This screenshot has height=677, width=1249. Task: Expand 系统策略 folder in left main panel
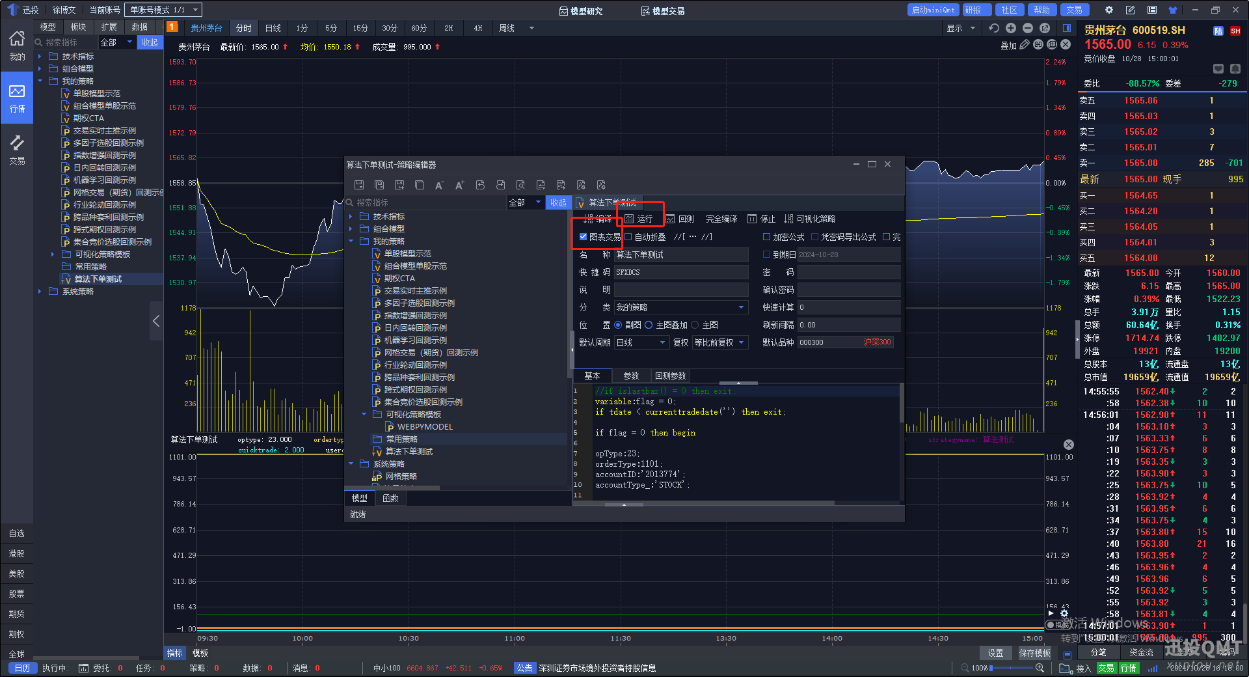pos(40,292)
